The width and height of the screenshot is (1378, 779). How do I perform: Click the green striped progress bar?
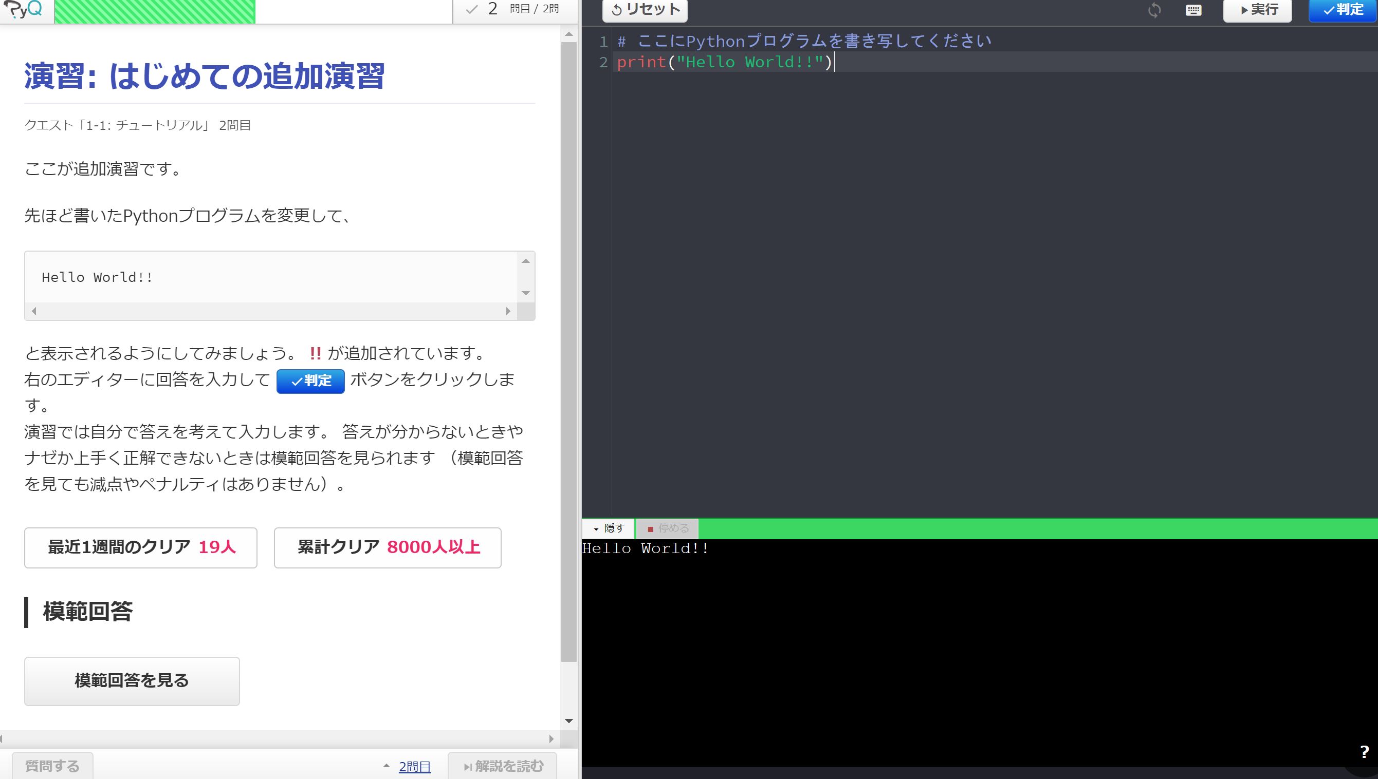[x=155, y=11]
